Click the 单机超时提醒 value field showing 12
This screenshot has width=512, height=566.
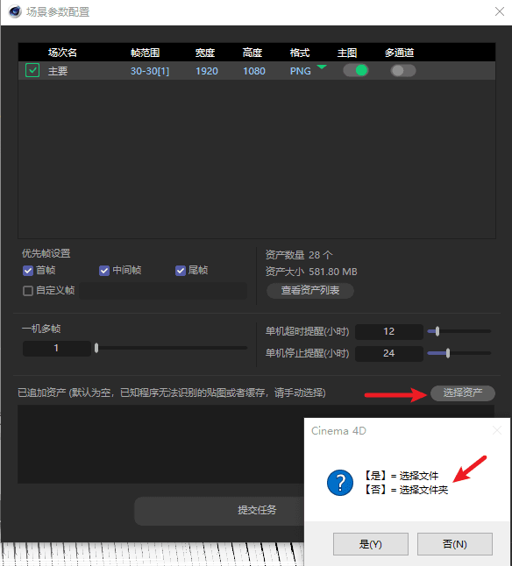coord(389,332)
